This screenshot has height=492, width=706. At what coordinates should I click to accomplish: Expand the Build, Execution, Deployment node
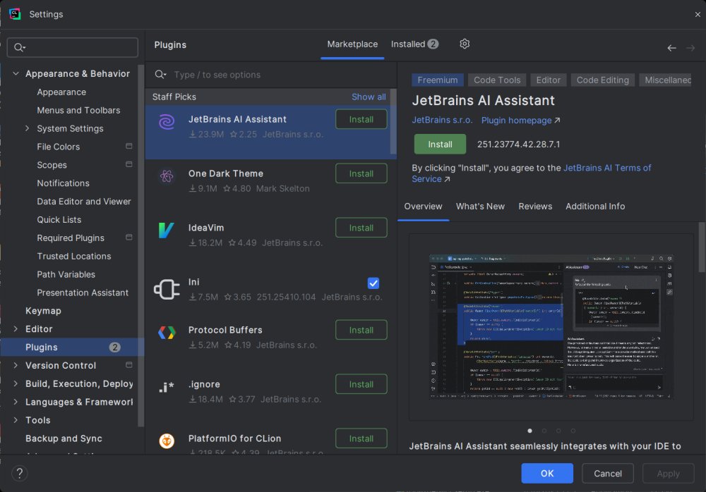(16, 383)
